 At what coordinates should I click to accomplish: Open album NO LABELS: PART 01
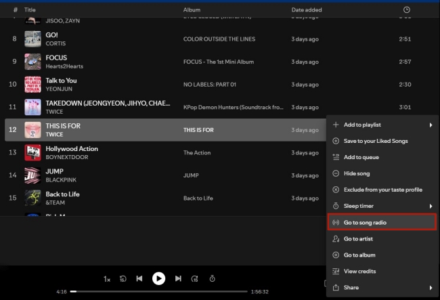pos(210,85)
